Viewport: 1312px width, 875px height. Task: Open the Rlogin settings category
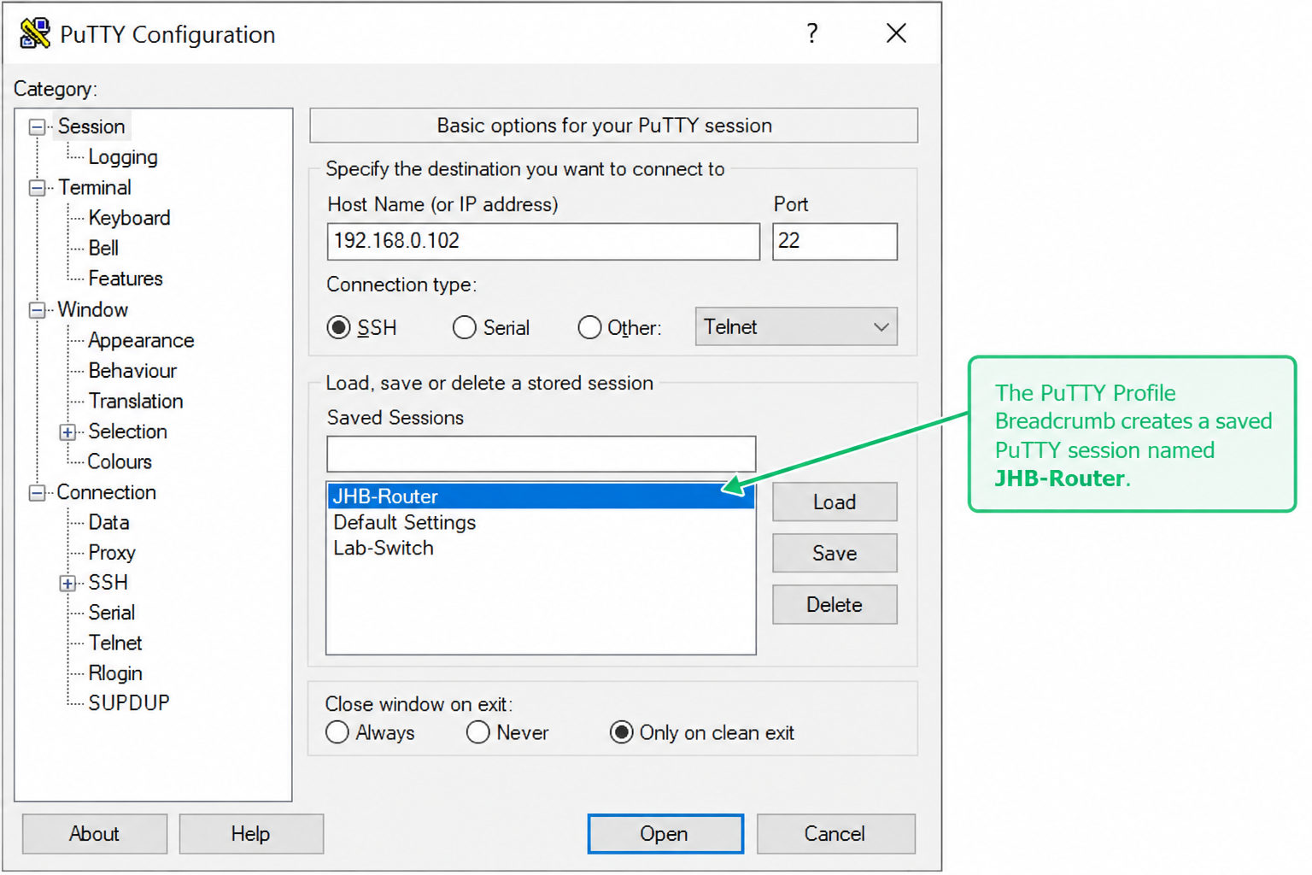(115, 673)
